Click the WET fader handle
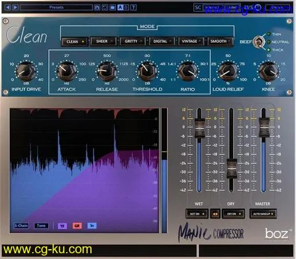The width and height of the screenshot is (296, 259). point(199,128)
